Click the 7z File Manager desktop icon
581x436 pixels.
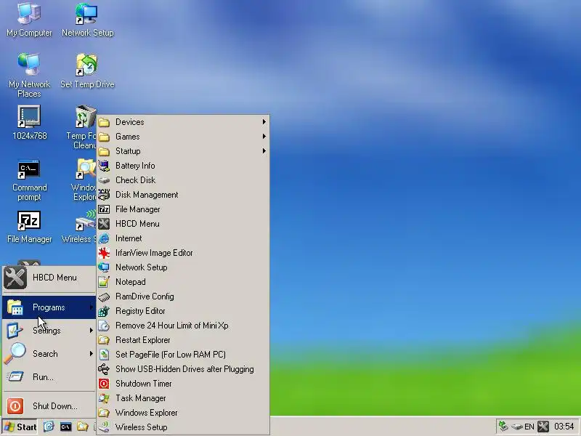coord(29,227)
